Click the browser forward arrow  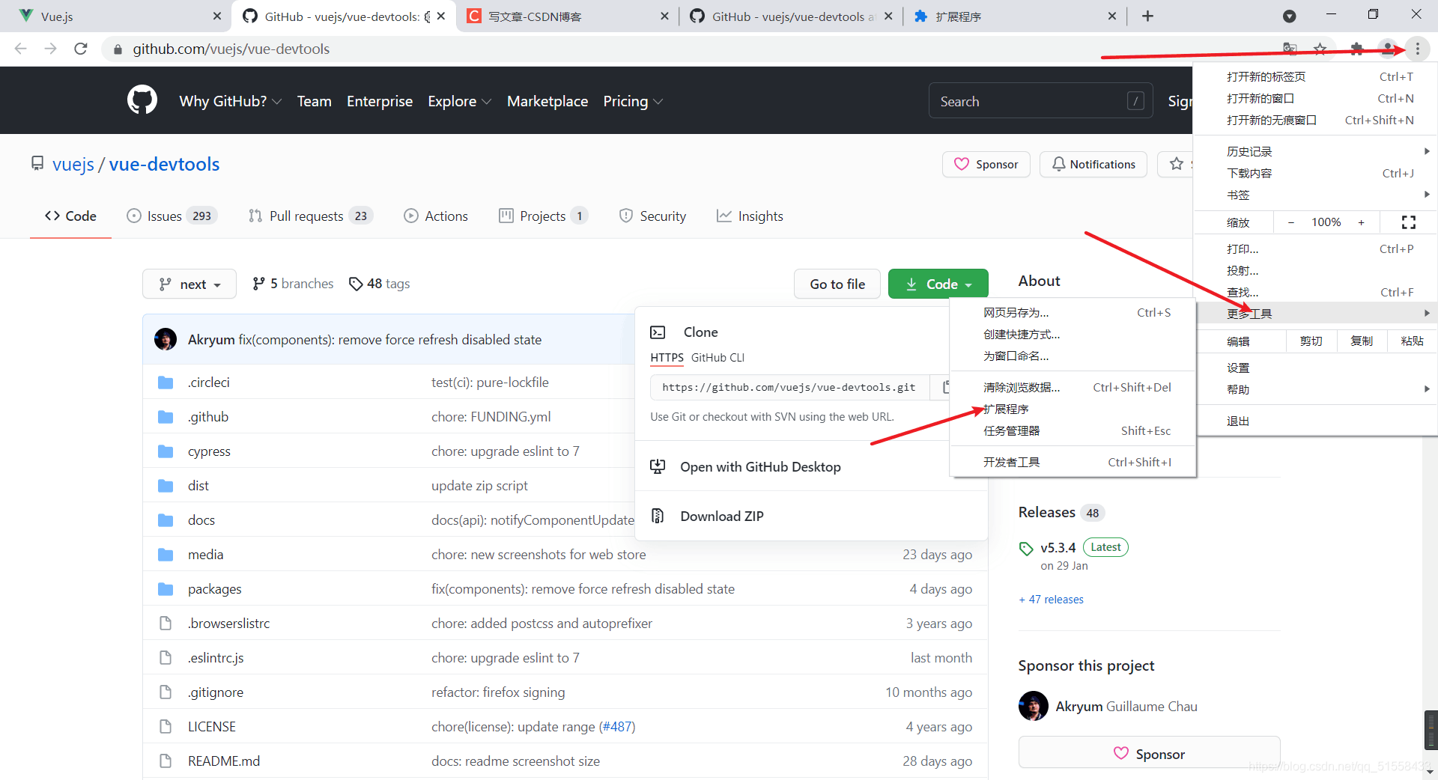click(50, 49)
